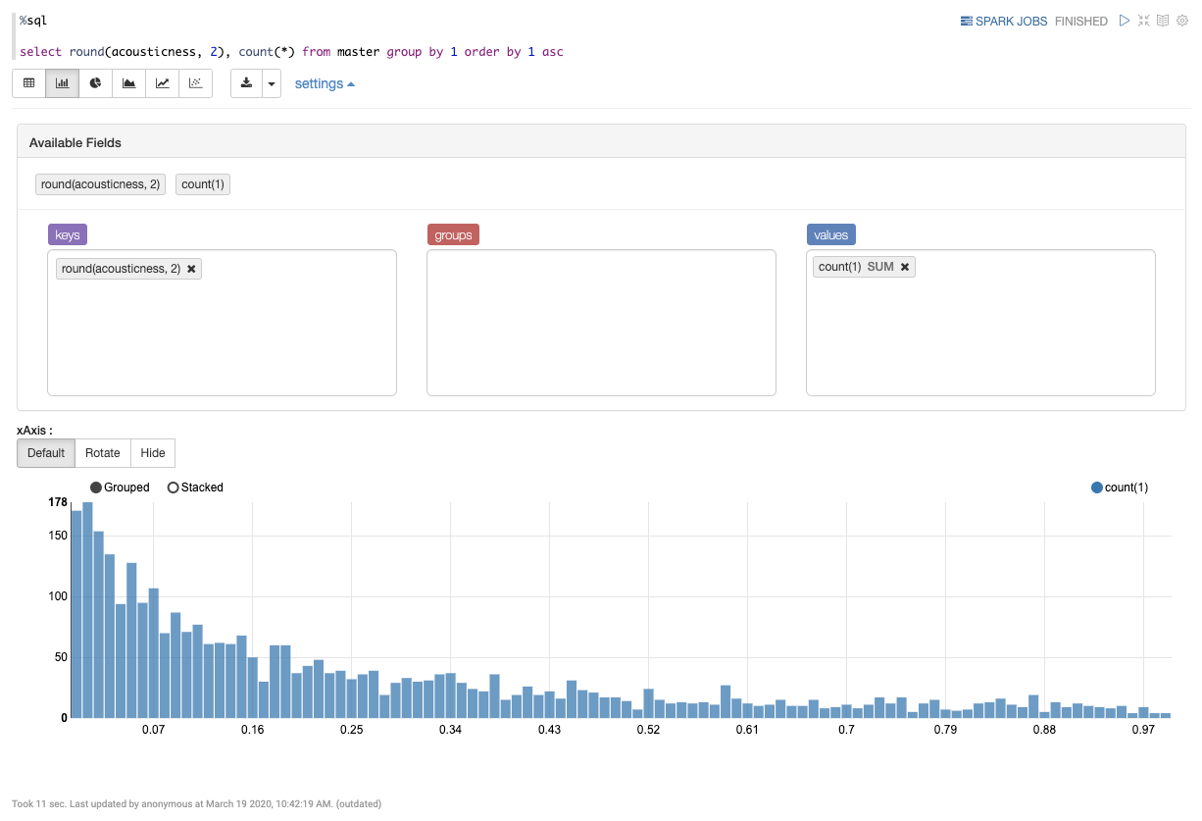Select the Grouped chart mode
The width and height of the screenshot is (1202, 821).
click(x=120, y=487)
